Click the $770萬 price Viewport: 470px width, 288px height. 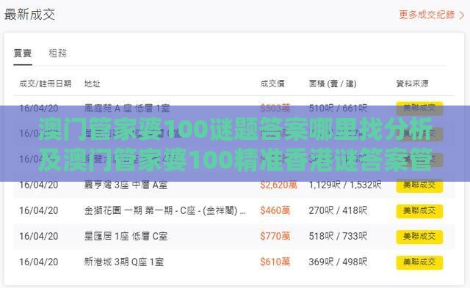pos(275,237)
